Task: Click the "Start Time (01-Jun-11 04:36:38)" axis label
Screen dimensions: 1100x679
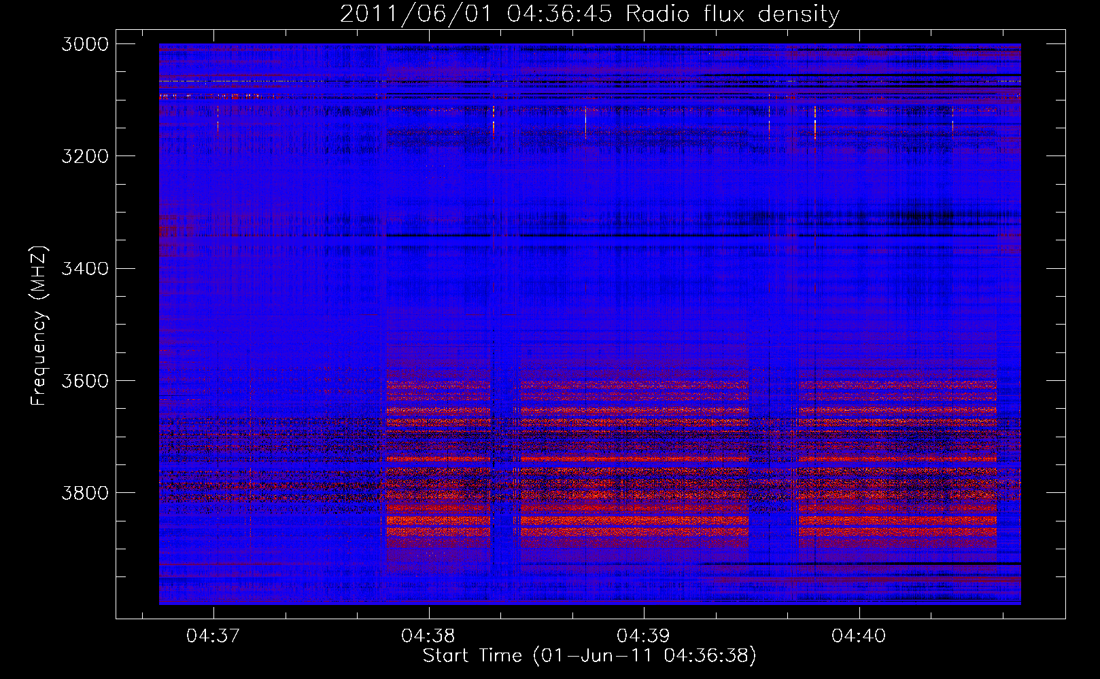Action: click(589, 656)
